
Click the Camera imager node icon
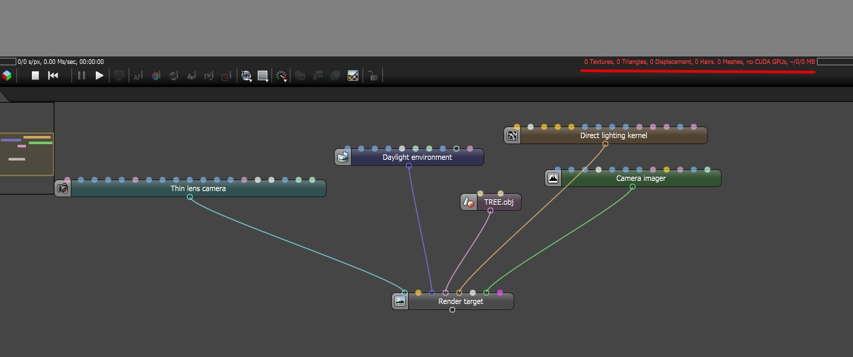pos(553,178)
